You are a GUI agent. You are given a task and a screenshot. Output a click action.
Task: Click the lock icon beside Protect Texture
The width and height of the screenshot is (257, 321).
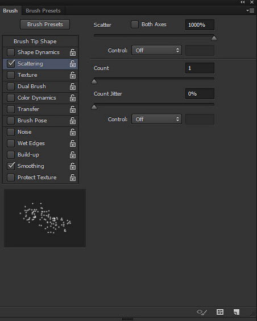tap(73, 178)
